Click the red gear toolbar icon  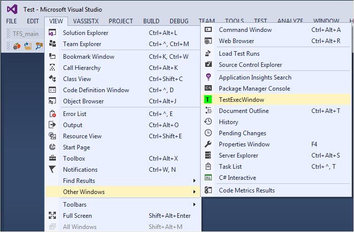(17, 46)
